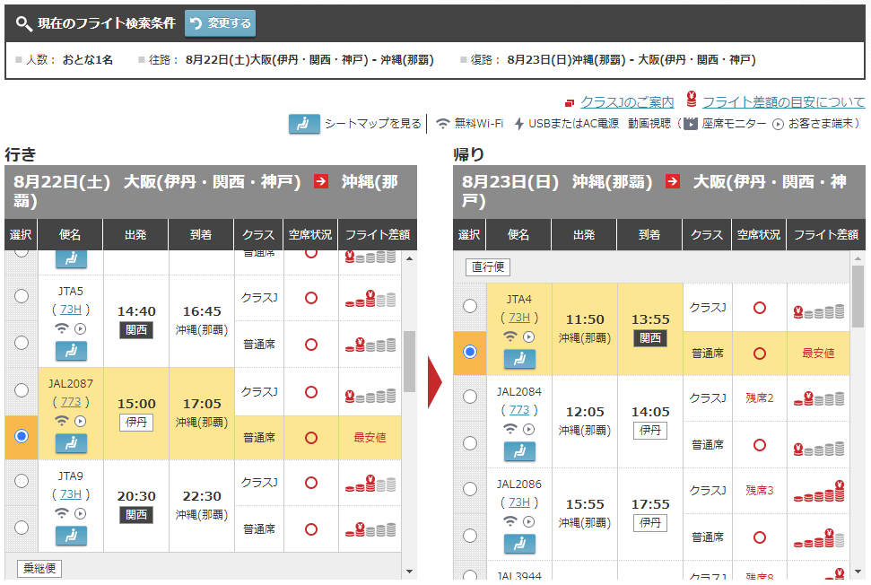Image resolution: width=871 pixels, height=585 pixels.
Task: Click the USB/AC power legend icon
Action: tap(519, 123)
